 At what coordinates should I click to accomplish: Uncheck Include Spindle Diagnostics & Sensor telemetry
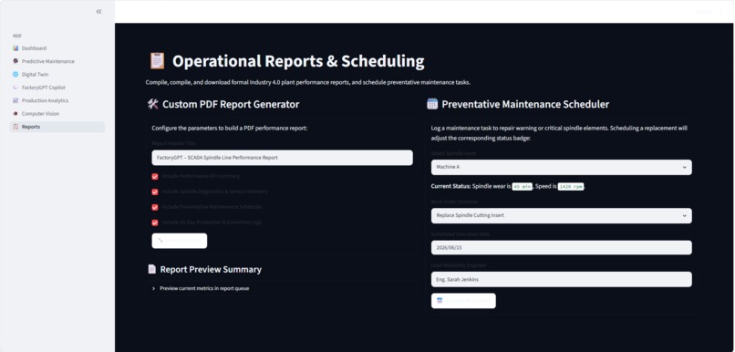(x=155, y=192)
